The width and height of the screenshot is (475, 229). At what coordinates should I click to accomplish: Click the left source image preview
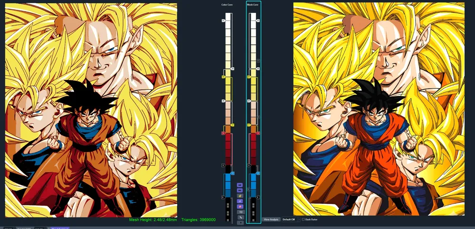coord(91,110)
